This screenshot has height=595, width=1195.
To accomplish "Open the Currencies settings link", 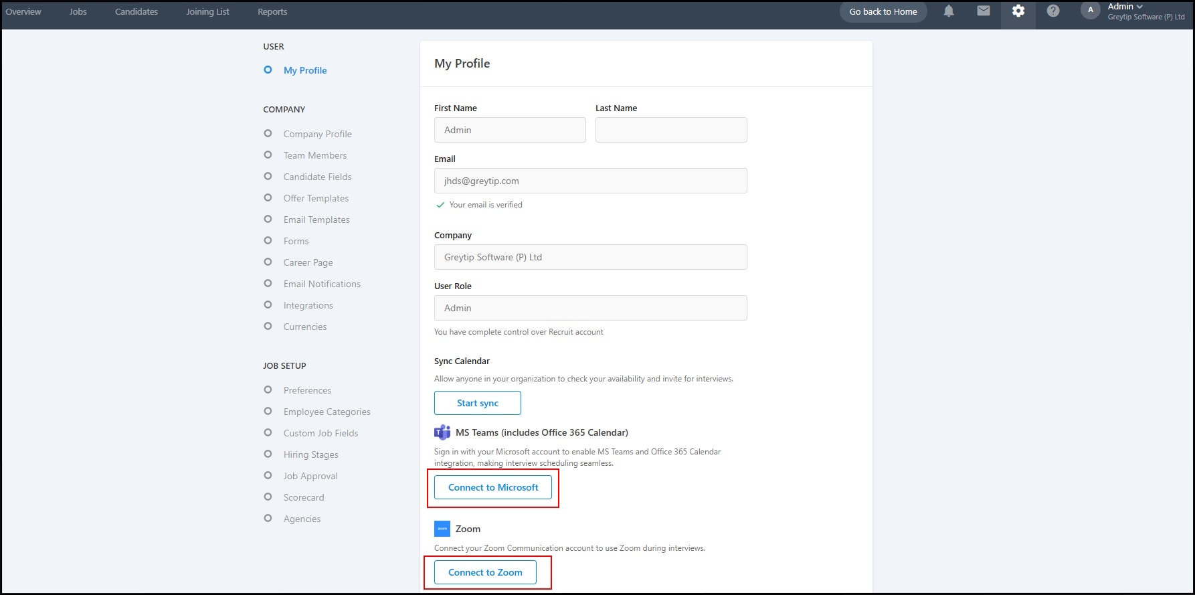I will [305, 327].
